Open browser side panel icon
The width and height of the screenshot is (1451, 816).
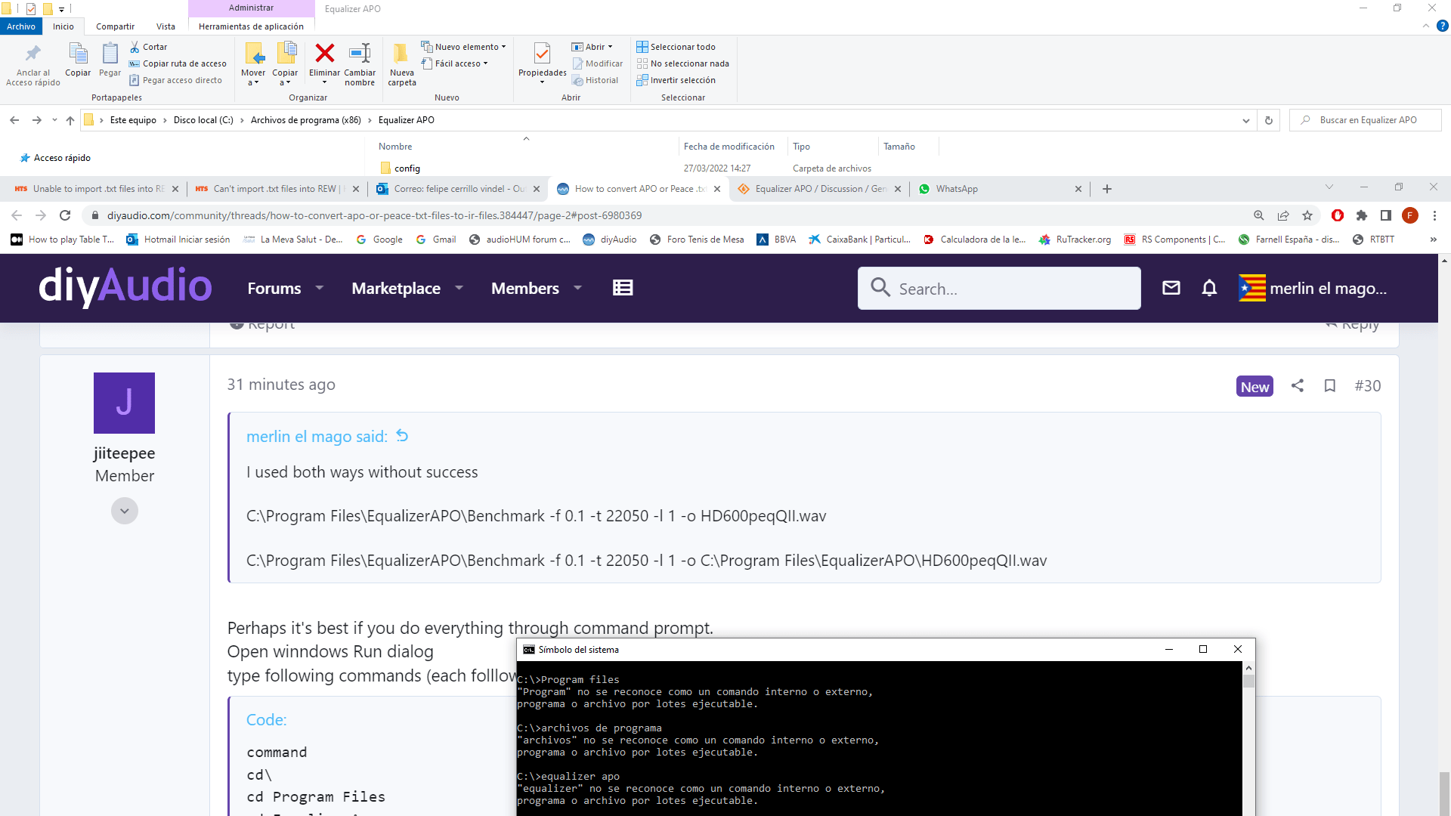click(x=1386, y=215)
